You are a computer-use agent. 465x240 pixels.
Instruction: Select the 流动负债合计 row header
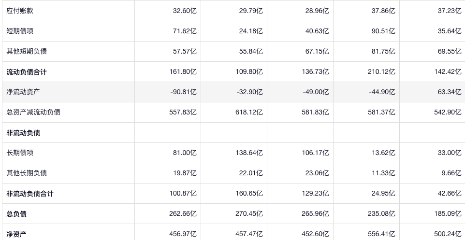click(x=27, y=72)
